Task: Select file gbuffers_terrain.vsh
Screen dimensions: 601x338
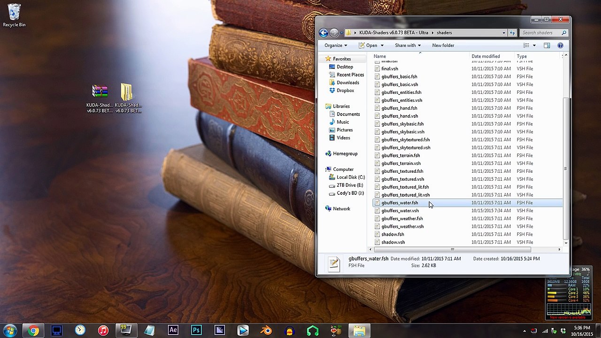Action: pos(401,163)
